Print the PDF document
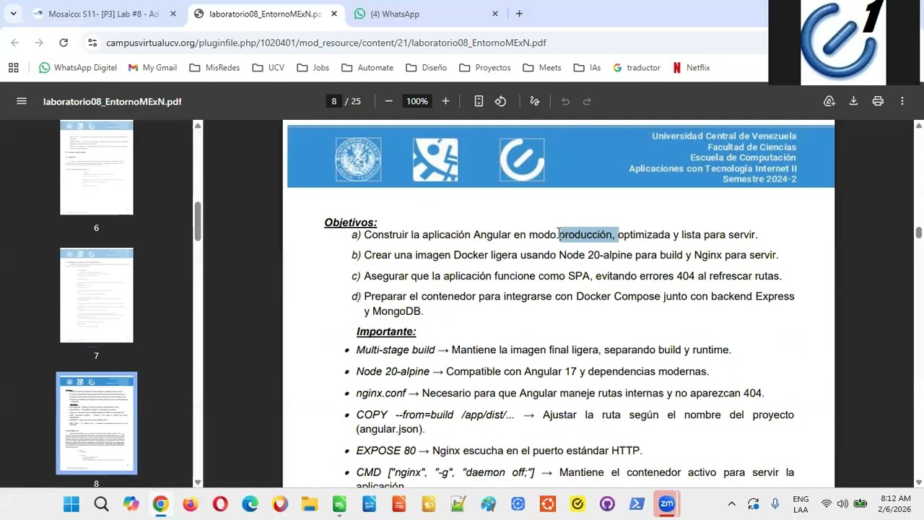This screenshot has width=924, height=520. (x=878, y=101)
